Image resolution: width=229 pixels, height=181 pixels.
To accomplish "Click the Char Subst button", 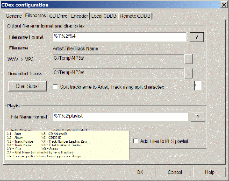I will pos(28,86).
